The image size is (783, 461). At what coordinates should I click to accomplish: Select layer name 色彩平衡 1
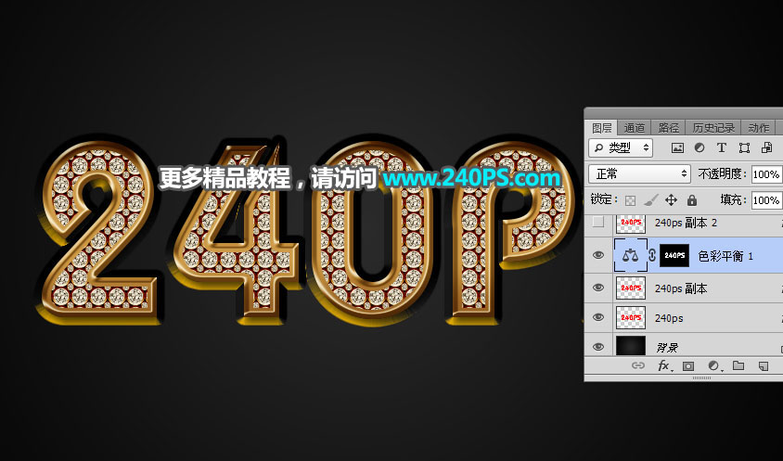[725, 256]
